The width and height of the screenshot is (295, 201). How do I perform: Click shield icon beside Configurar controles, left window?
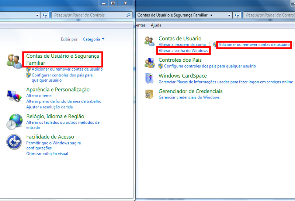[28, 75]
